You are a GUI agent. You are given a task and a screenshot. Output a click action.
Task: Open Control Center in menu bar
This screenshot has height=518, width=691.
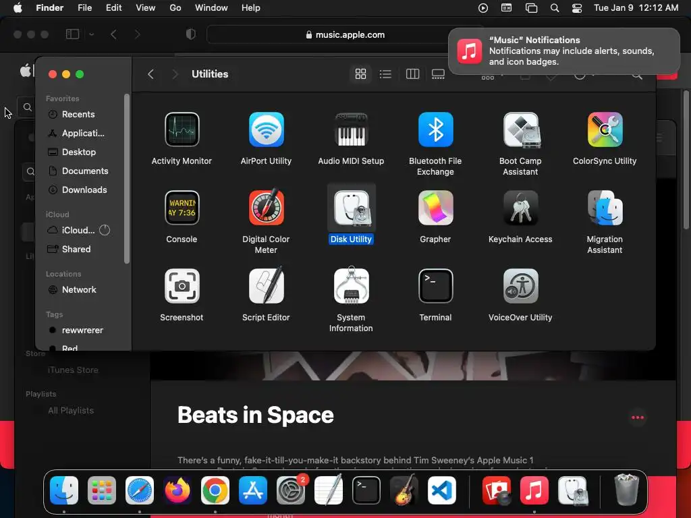[577, 8]
